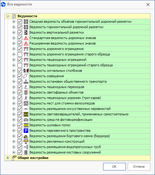
Task: Expand the Общие настройки section
Action: coord(8,158)
